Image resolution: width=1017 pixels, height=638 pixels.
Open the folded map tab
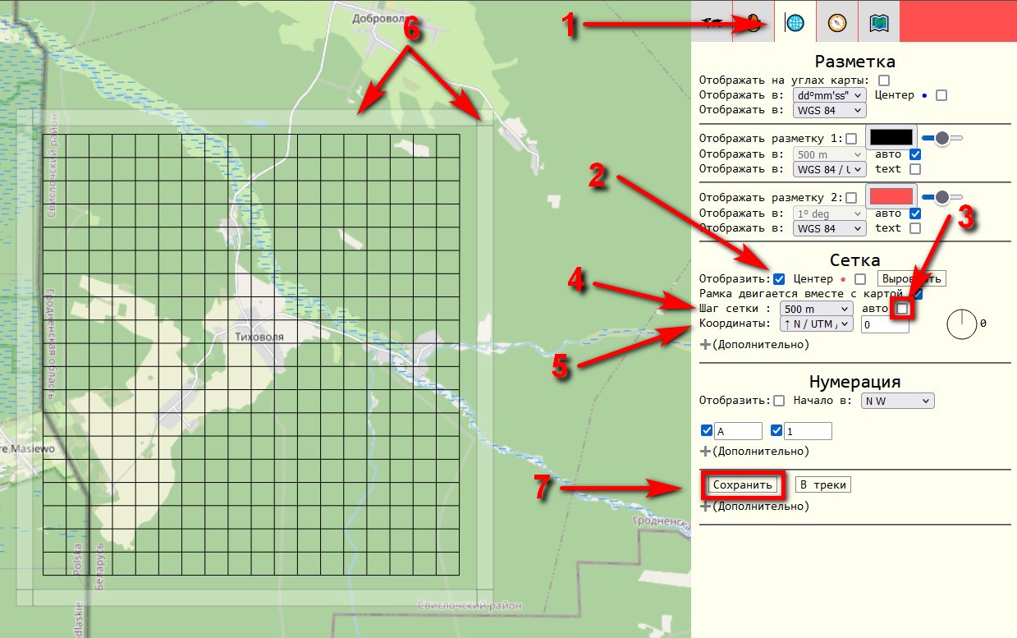(x=879, y=22)
